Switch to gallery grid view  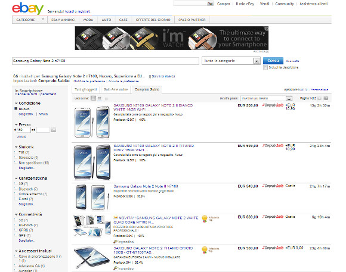[x=100, y=98]
